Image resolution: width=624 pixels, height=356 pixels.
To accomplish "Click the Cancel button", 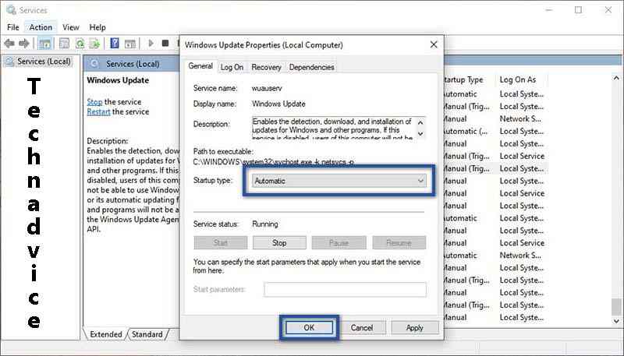I will (362, 327).
